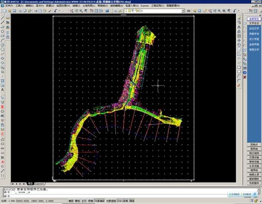
Task: Click the first Save icon in the top toolbar
Action: pyautogui.click(x=14, y=11)
